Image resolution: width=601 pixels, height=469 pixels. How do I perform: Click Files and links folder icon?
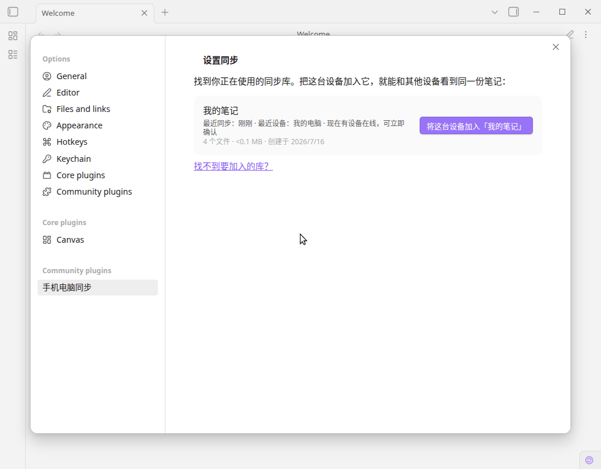click(x=47, y=109)
